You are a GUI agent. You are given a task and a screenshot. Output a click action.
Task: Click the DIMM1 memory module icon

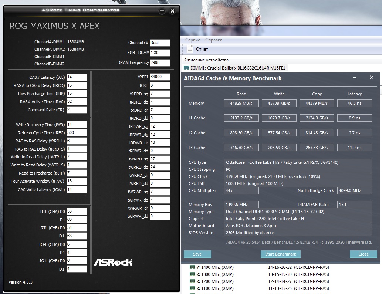(x=187, y=68)
